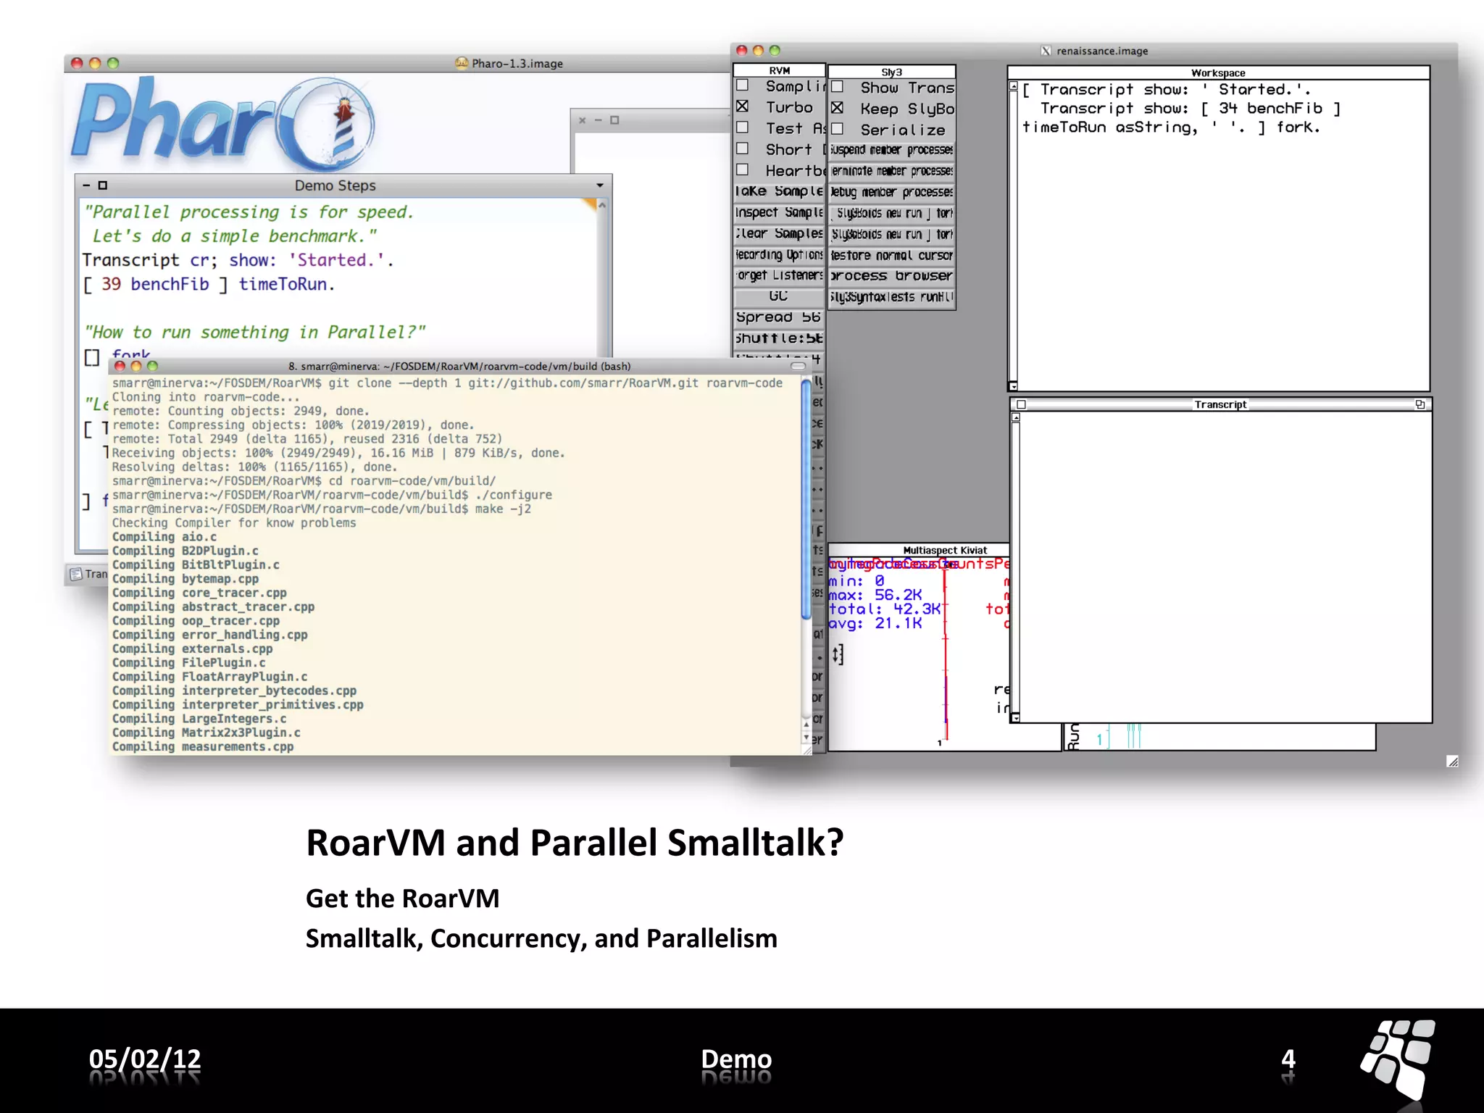Image resolution: width=1484 pixels, height=1113 pixels.
Task: Click 'Compiling measurements.cpp' line in terminal
Action: (x=203, y=746)
